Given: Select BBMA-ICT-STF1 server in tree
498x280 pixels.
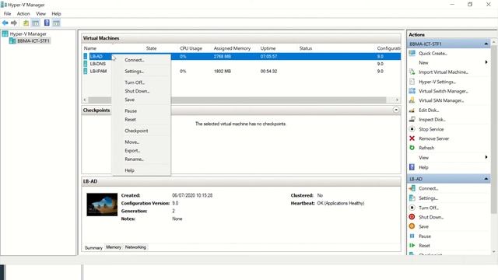Looking at the screenshot, I should (x=33, y=41).
